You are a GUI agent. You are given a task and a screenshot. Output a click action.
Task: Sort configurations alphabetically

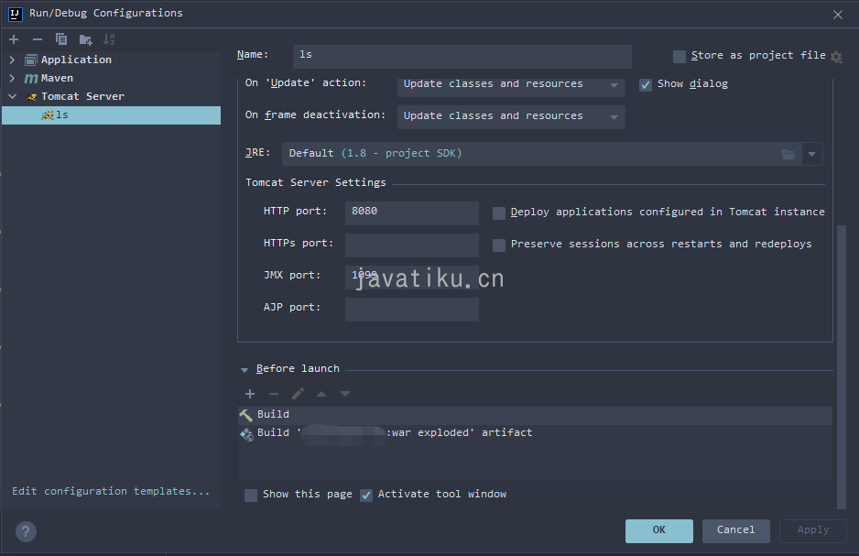(x=109, y=39)
